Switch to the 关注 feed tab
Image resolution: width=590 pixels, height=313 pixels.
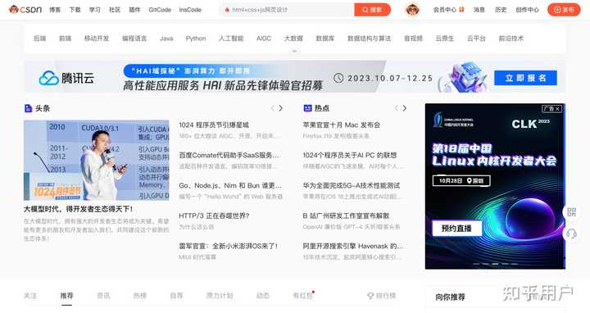(30, 296)
